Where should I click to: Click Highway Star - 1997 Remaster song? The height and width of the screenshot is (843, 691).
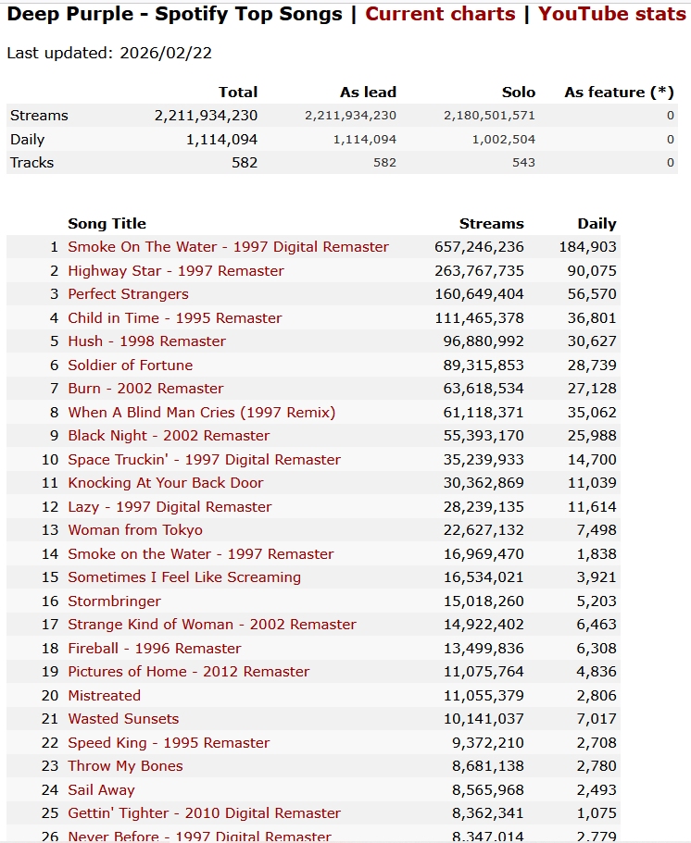pyautogui.click(x=176, y=271)
